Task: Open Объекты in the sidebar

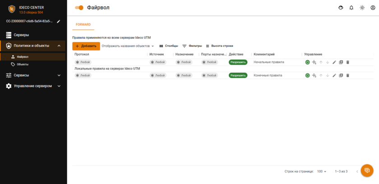Action: pyautogui.click(x=23, y=64)
